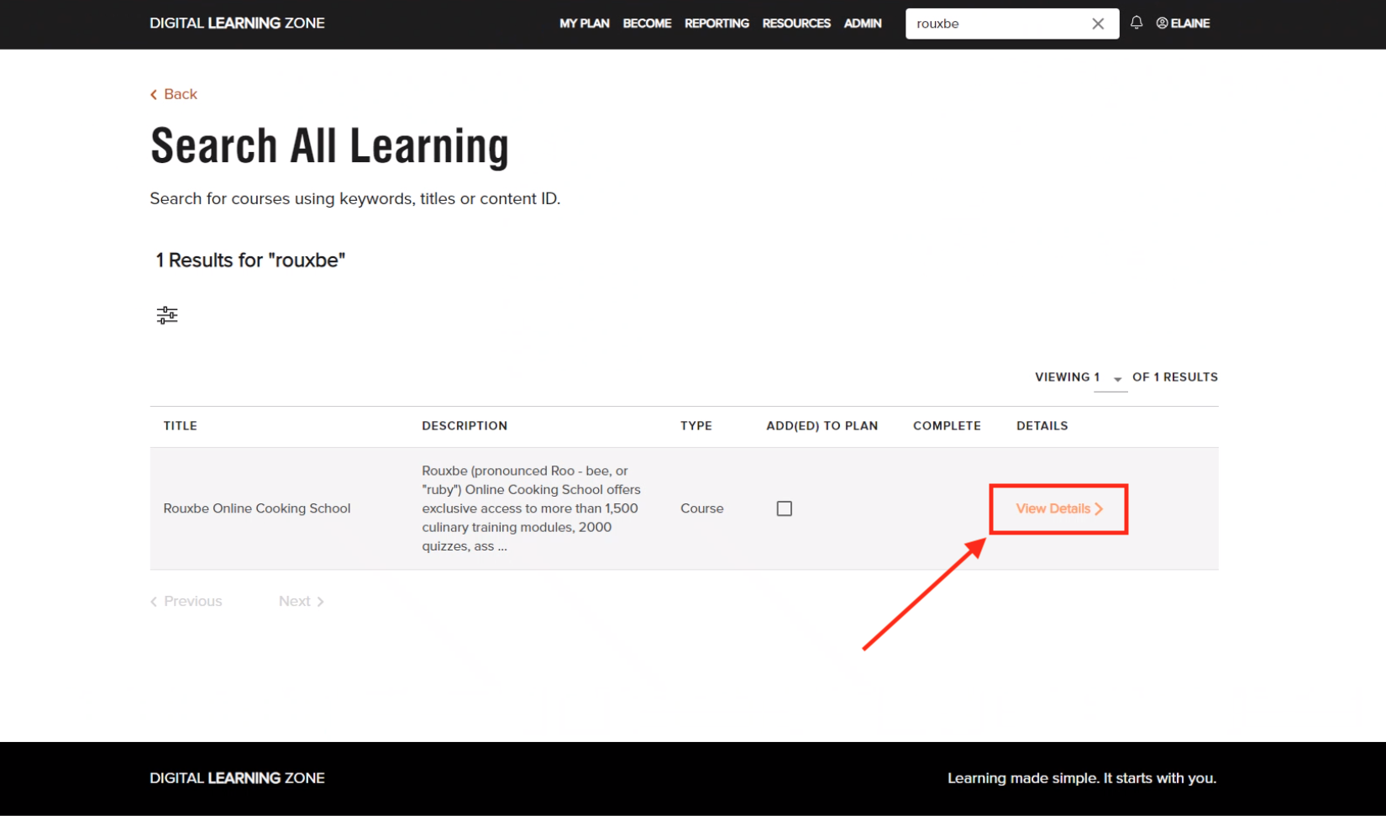Clear the search field with X icon
1386x816 pixels.
1098,24
